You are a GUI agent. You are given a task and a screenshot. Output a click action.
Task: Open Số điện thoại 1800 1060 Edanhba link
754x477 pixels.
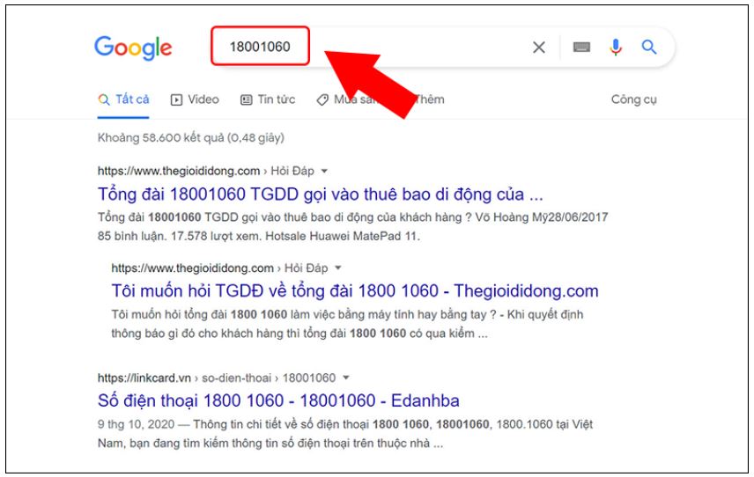[278, 400]
